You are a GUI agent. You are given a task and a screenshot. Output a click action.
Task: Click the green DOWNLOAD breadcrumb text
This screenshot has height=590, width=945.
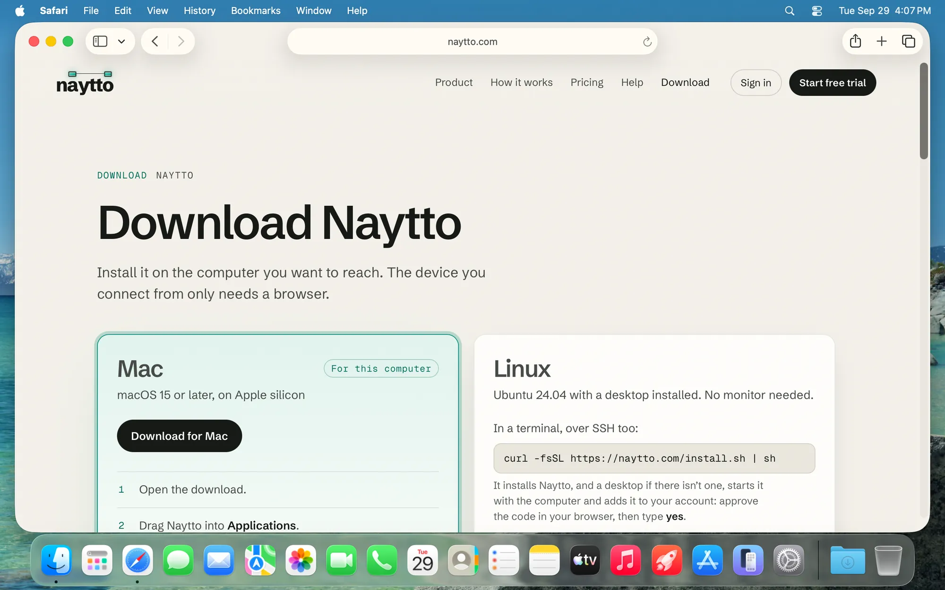point(122,176)
